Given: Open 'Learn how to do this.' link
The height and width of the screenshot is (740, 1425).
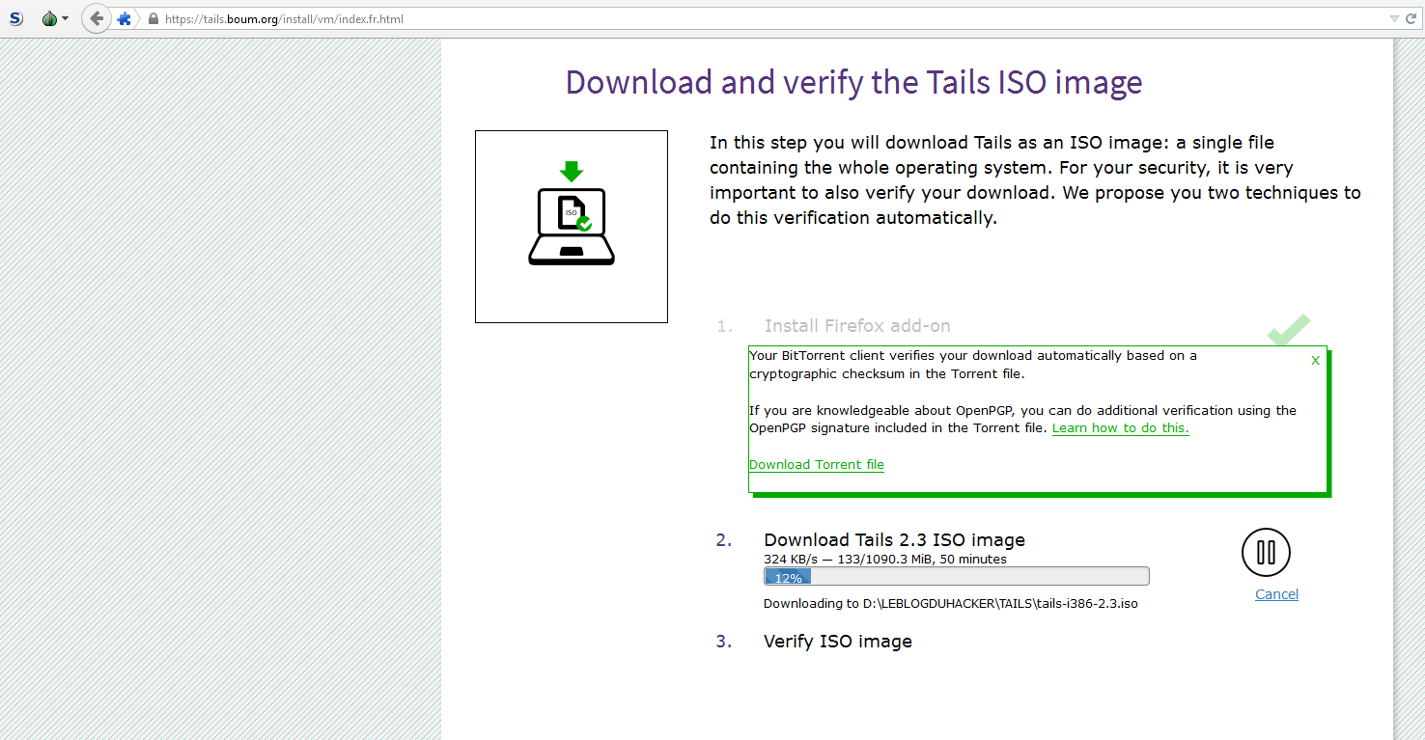Looking at the screenshot, I should point(1120,427).
